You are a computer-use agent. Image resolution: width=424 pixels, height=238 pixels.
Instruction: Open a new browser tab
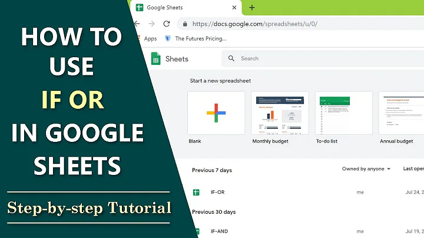tap(252, 8)
